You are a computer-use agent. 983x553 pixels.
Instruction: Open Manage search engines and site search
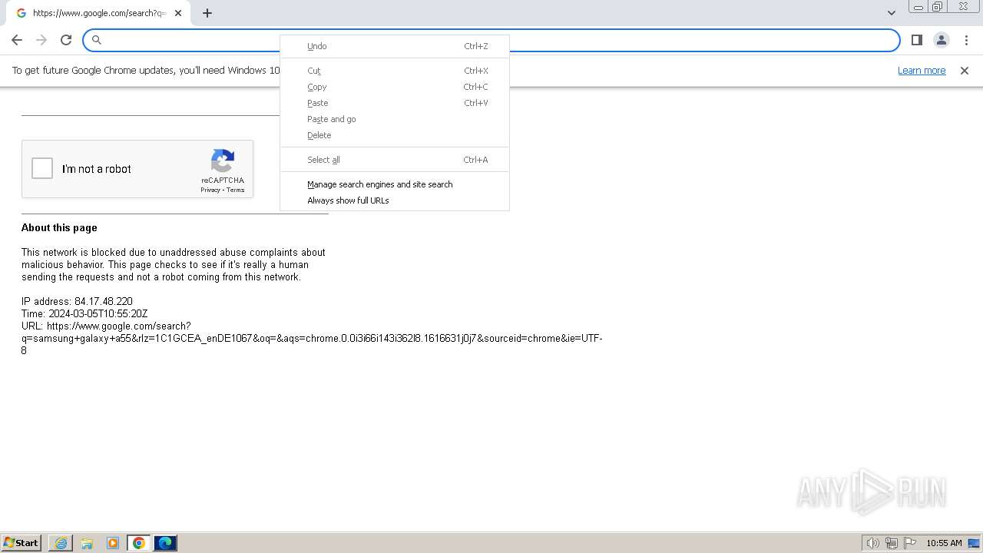click(395, 184)
